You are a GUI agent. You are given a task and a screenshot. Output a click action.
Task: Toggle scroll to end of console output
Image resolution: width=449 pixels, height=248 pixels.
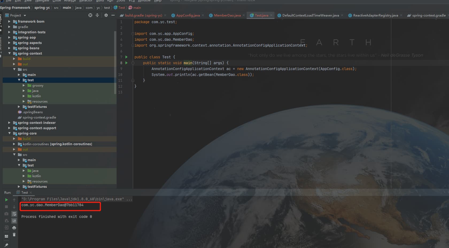[x=14, y=221]
